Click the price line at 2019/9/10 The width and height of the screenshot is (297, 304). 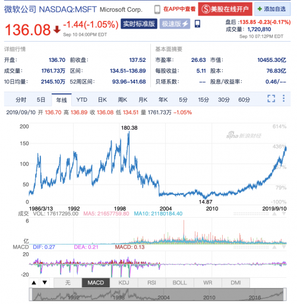click(x=286, y=149)
